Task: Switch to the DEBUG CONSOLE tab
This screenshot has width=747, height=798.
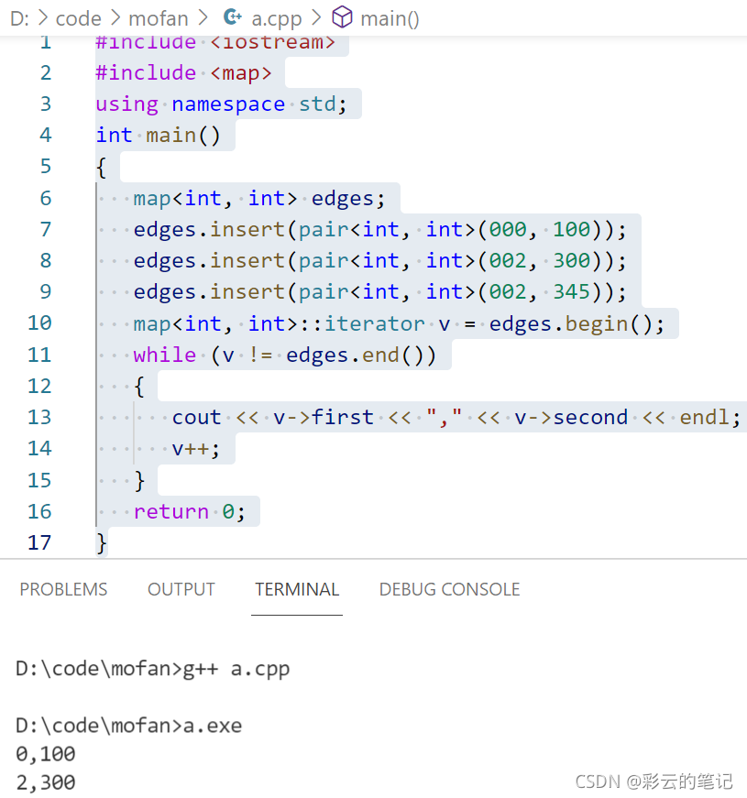Action: tap(450, 589)
